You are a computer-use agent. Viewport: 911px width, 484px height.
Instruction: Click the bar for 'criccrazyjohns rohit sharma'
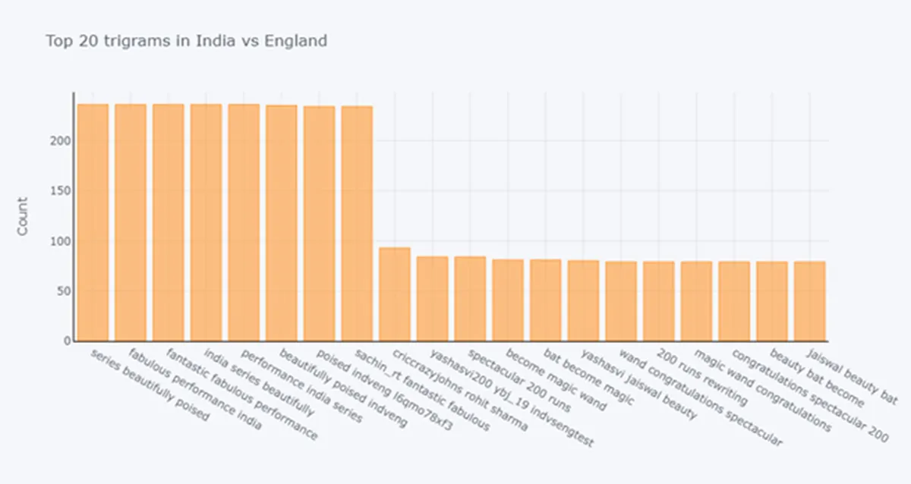(x=395, y=294)
